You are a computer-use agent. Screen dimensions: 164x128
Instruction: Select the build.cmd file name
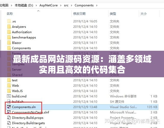point(19,96)
